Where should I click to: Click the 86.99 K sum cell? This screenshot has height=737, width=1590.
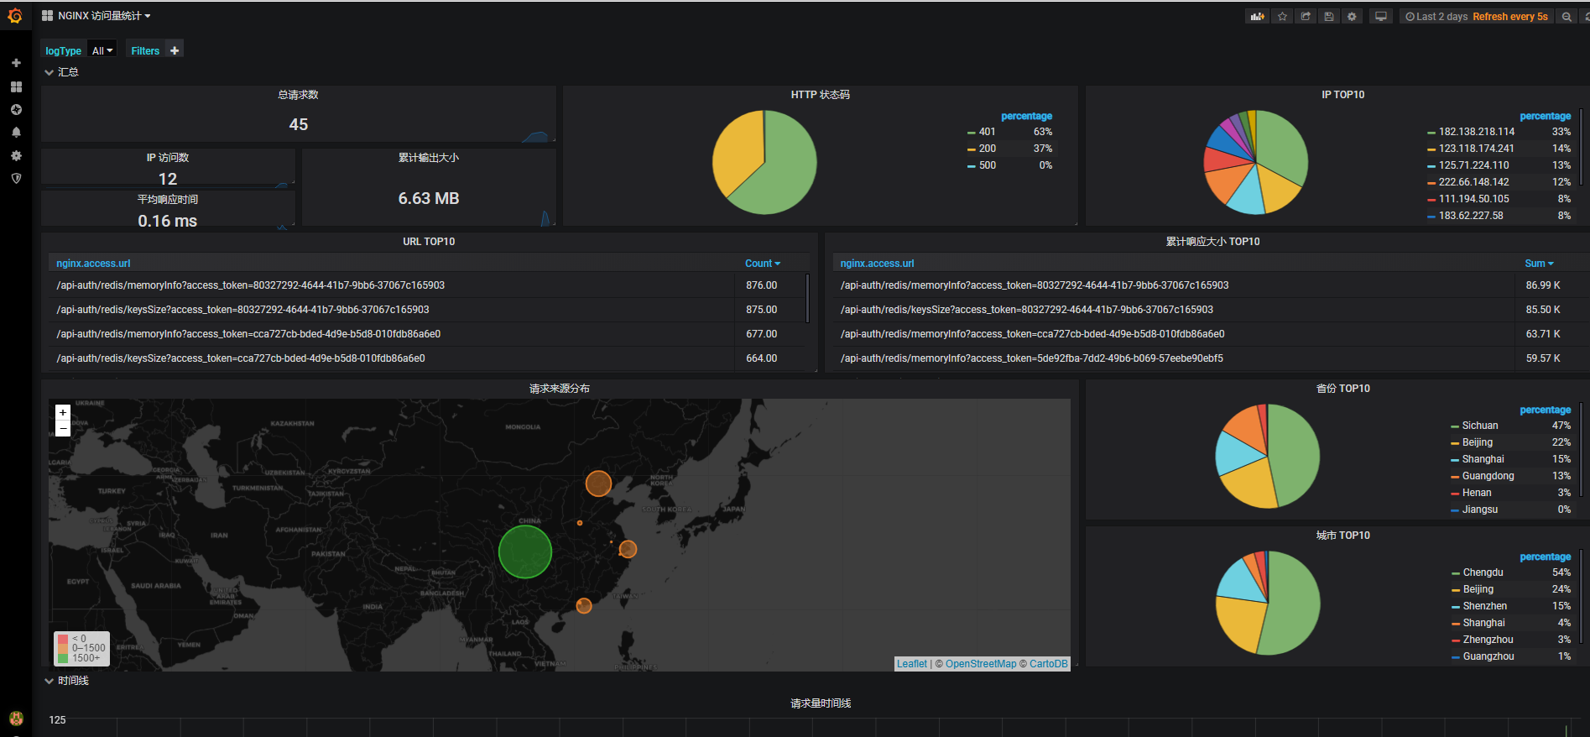1543,285
